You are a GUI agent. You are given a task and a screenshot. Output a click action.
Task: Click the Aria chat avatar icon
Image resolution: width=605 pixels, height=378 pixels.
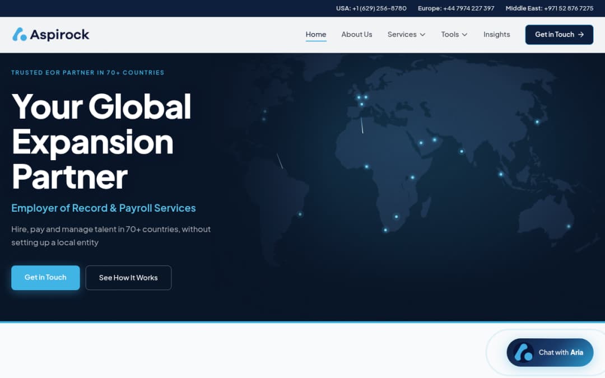point(524,353)
